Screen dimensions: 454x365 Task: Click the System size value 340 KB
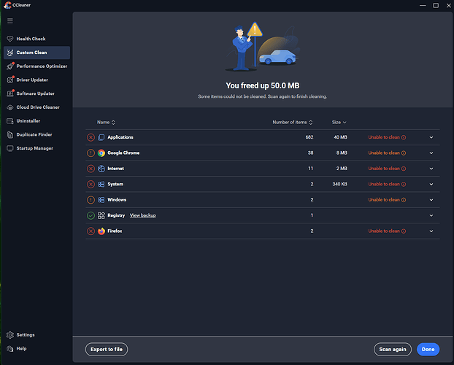(x=339, y=184)
